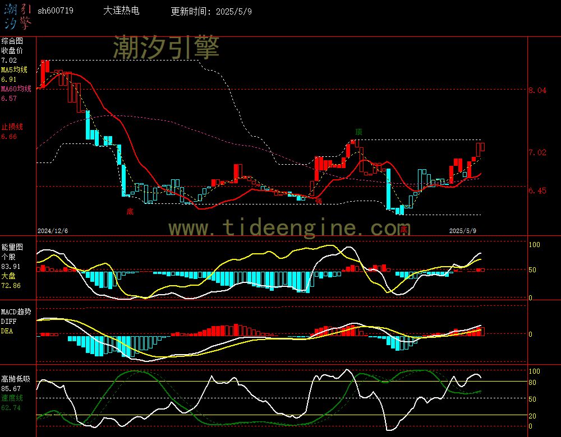This screenshot has height=437, width=561.
Task: Click the DIFF legend label
Action: click(8, 321)
